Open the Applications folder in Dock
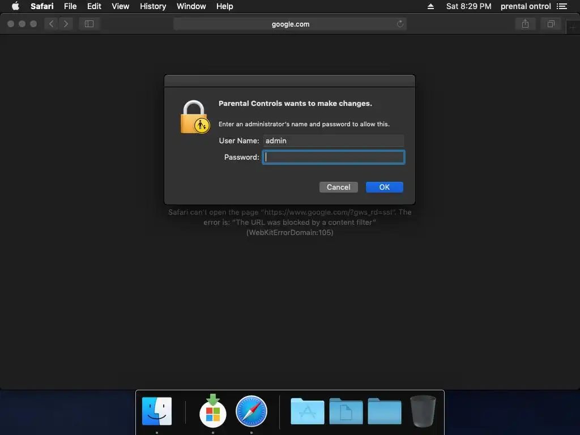580x435 pixels. [x=308, y=411]
